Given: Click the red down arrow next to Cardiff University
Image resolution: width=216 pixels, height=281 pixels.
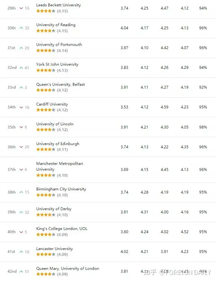Looking at the screenshot, I should click(21, 107).
